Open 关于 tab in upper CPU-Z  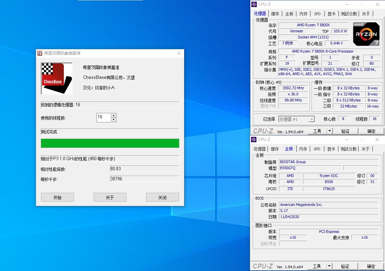pyautogui.click(x=366, y=14)
